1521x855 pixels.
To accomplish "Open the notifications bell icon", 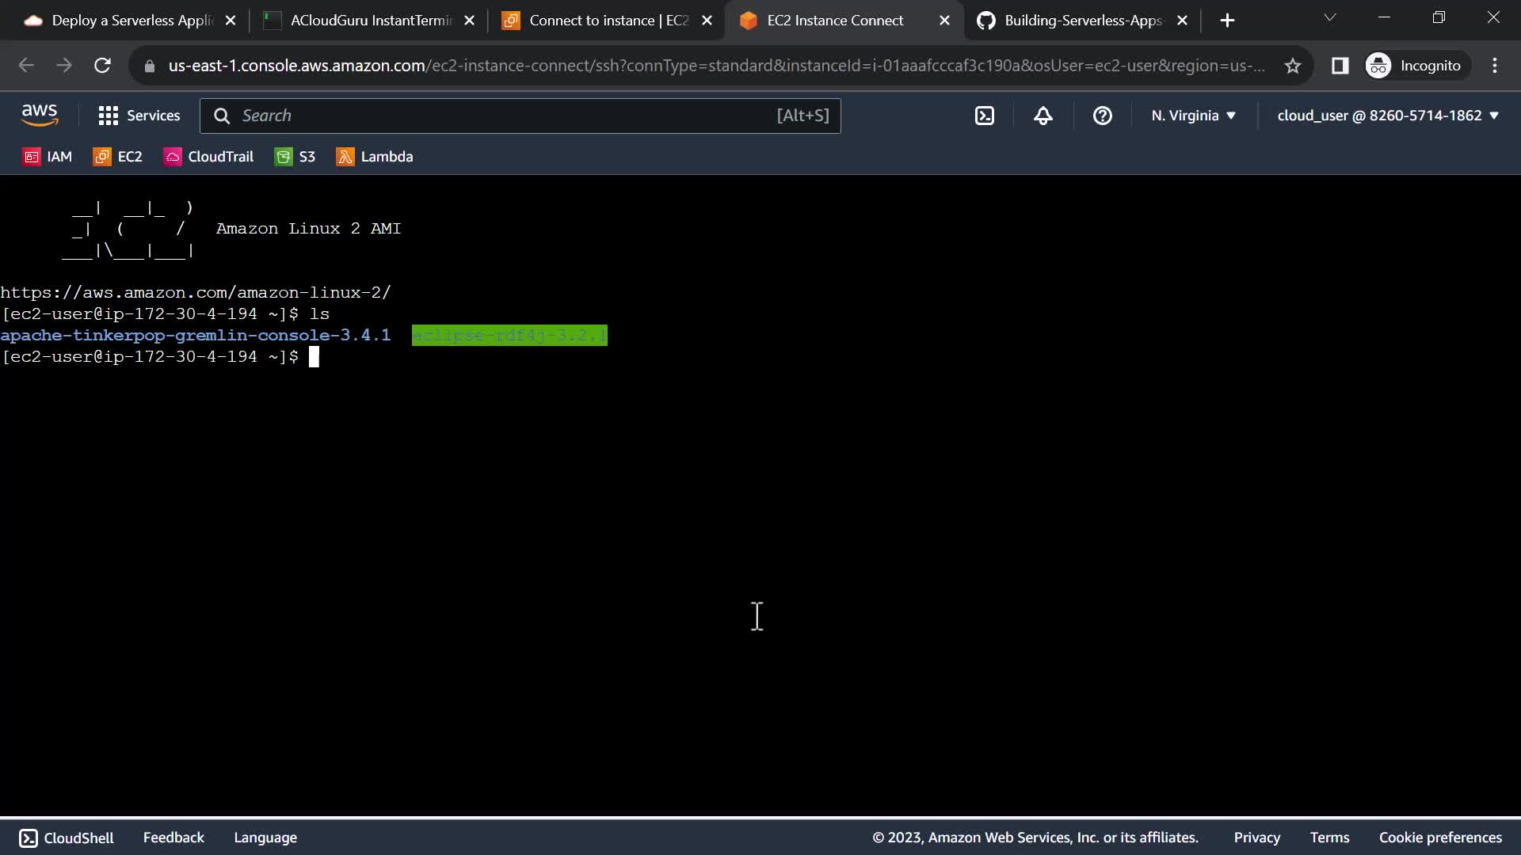I will tap(1043, 116).
